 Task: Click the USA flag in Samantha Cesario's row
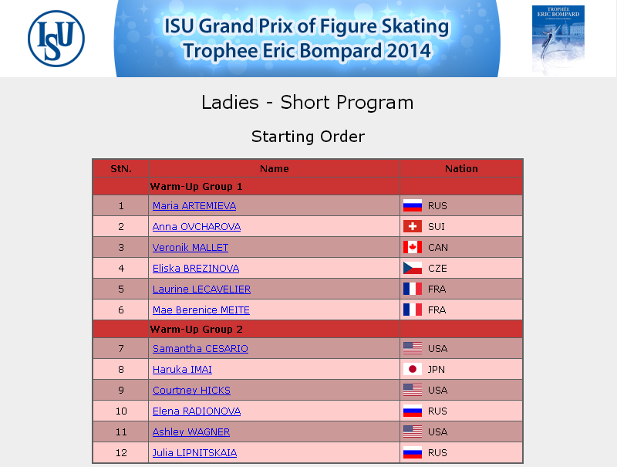point(413,348)
